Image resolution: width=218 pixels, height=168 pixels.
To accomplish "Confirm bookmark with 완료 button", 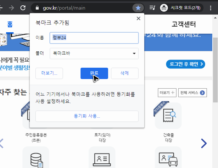I will coord(94,73).
